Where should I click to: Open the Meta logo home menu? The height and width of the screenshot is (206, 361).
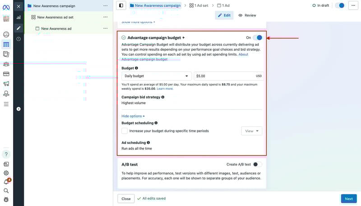pos(6,7)
